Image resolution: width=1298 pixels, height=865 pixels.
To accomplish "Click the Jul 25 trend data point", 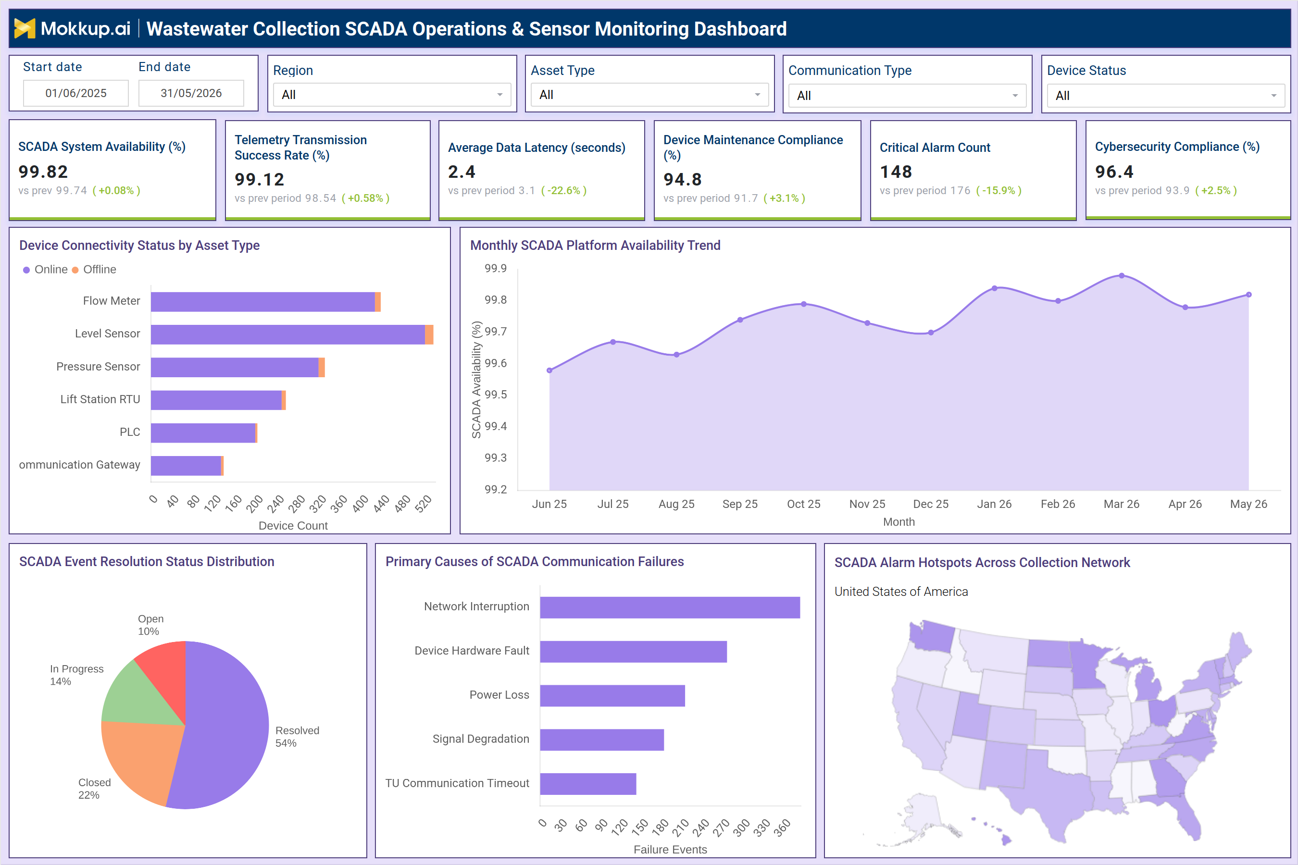I will [x=613, y=342].
